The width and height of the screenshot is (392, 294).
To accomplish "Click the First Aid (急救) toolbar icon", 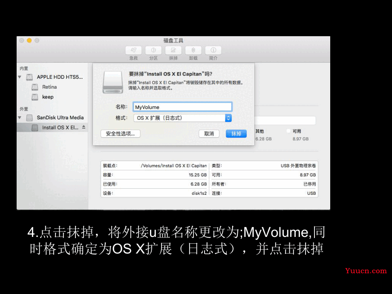I will point(133,50).
